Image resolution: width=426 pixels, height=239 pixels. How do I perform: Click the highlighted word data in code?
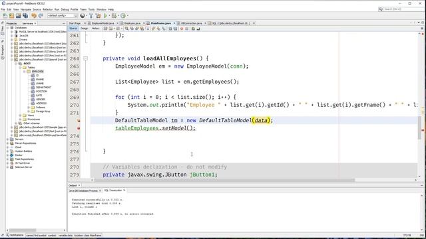[x=261, y=120]
